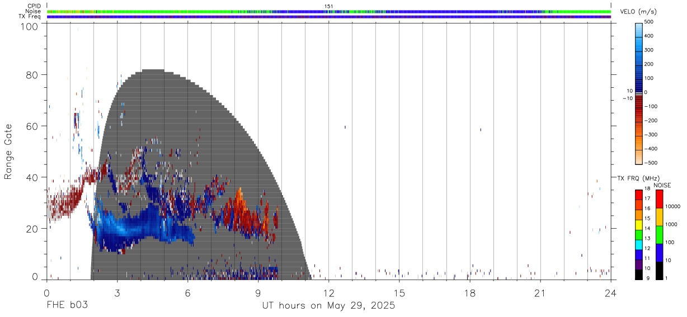Click the CPID label at top left
The width and height of the screenshot is (687, 317).
[34, 6]
